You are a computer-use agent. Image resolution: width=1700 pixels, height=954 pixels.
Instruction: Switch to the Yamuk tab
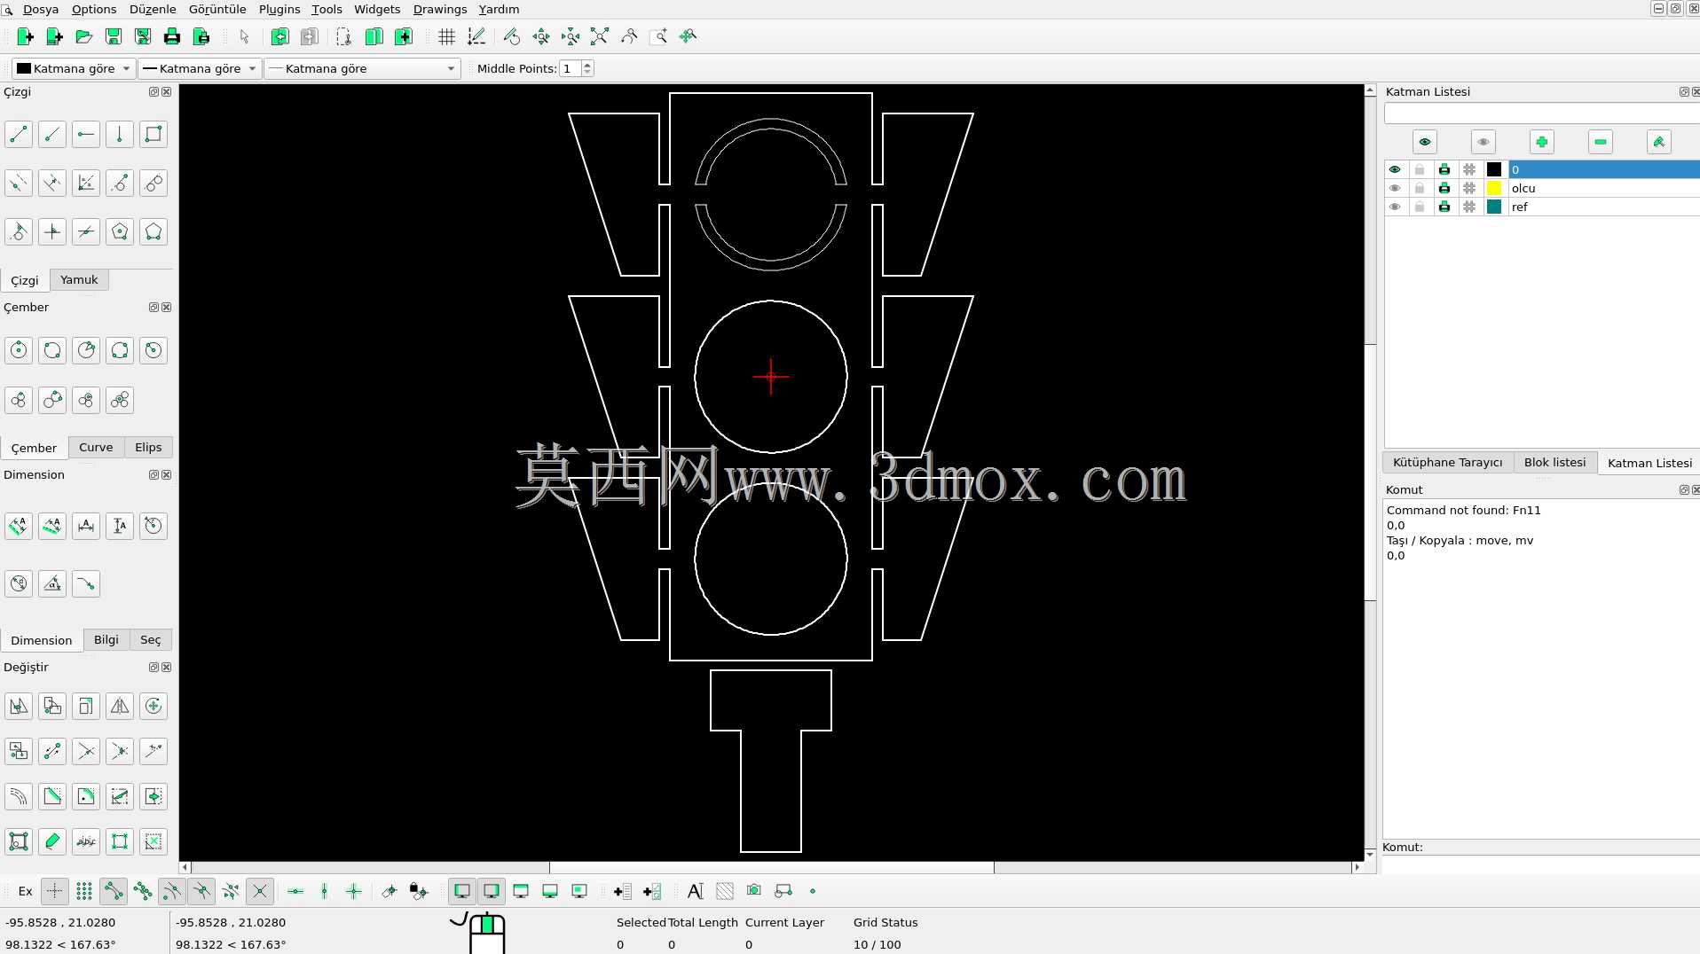[79, 280]
